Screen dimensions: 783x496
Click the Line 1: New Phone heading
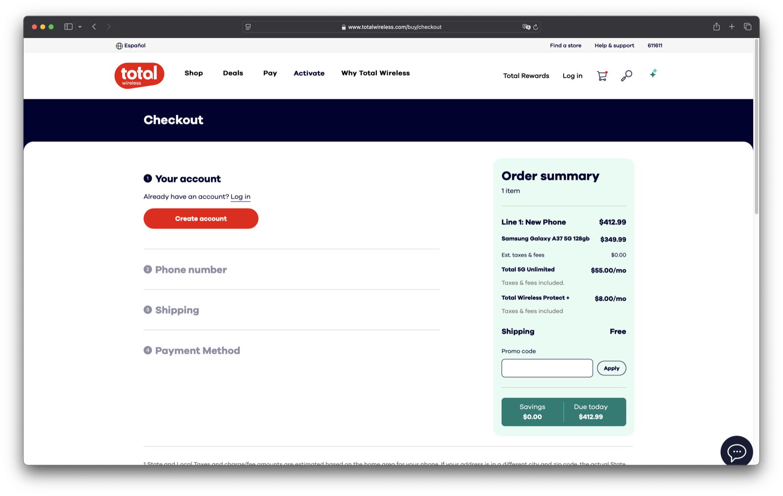pyautogui.click(x=533, y=222)
